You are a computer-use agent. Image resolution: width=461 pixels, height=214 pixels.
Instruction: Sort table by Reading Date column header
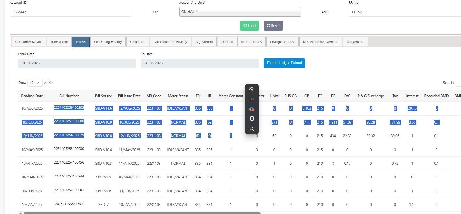tap(32, 96)
